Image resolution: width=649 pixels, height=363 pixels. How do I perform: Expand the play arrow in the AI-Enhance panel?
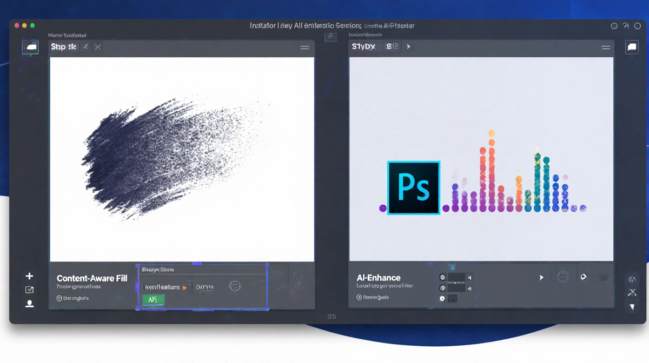pos(541,277)
